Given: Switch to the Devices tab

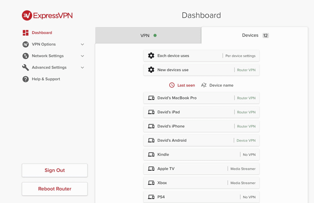Looking at the screenshot, I should point(254,35).
